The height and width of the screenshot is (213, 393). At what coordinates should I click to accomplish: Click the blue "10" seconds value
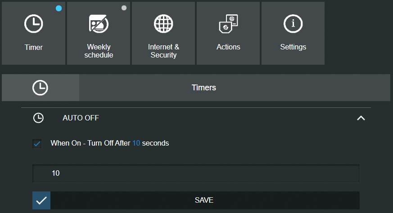(x=136, y=143)
